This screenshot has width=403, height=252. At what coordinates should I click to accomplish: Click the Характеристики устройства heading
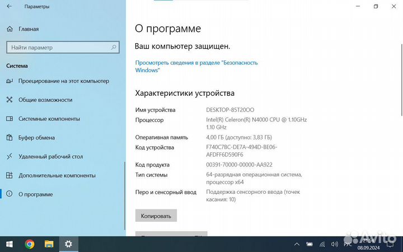click(185, 93)
